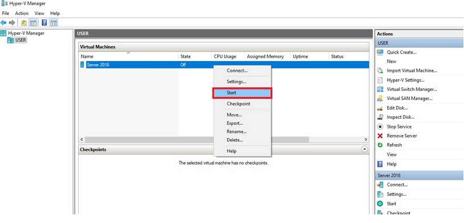The image size is (464, 223).
Task: Click the Import Virtual Machine icon
Action: pos(380,71)
